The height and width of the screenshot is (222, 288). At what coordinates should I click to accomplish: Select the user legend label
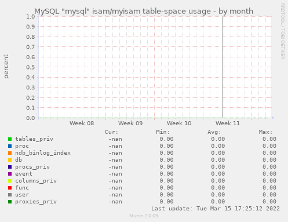[x=22, y=195]
